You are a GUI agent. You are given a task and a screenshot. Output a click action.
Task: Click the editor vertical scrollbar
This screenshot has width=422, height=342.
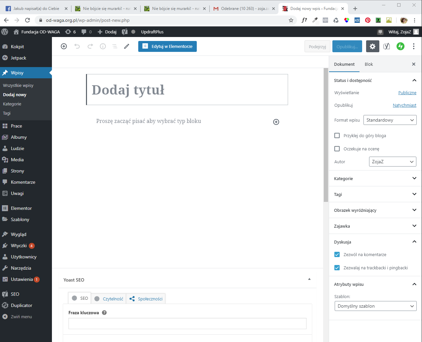pyautogui.click(x=326, y=135)
